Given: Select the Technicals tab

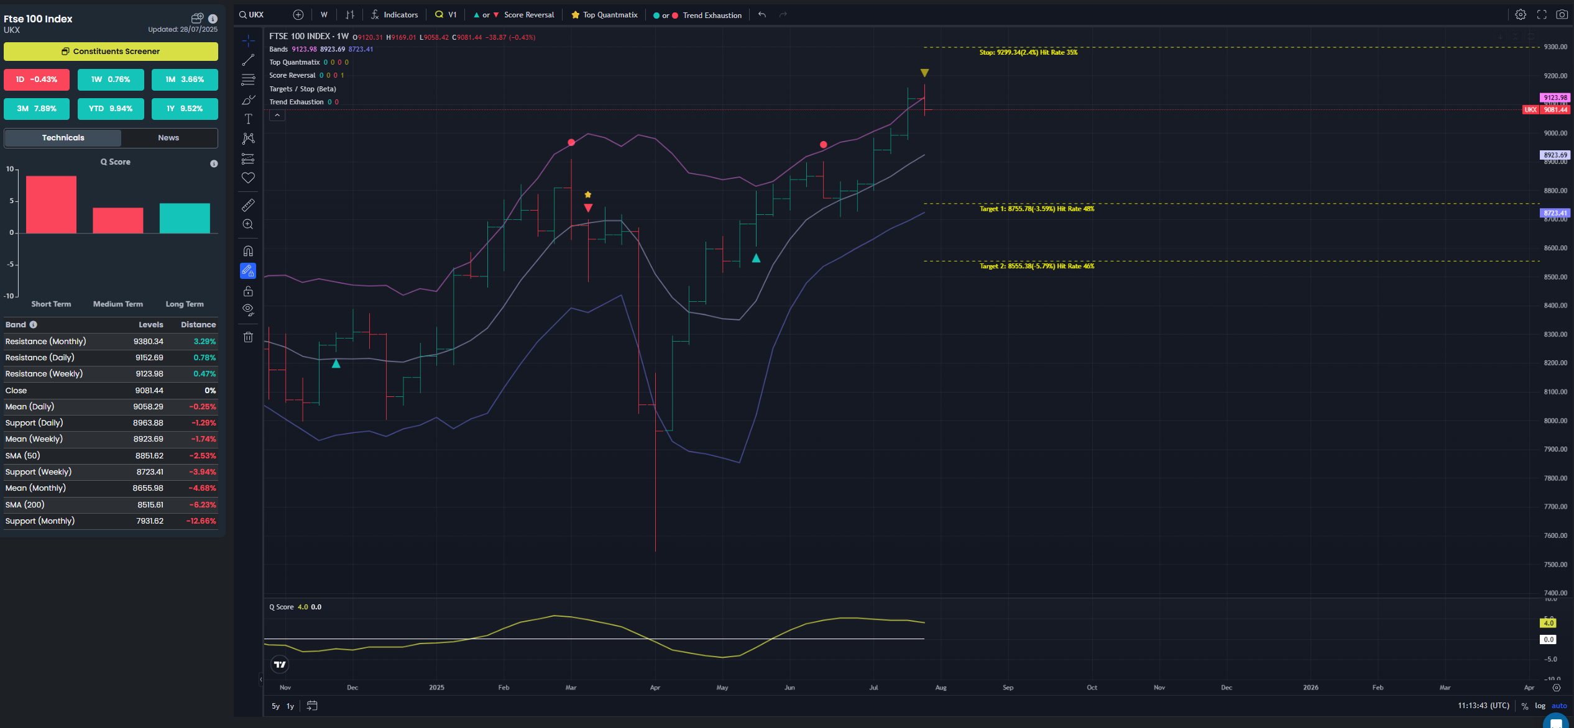Looking at the screenshot, I should tap(63, 138).
